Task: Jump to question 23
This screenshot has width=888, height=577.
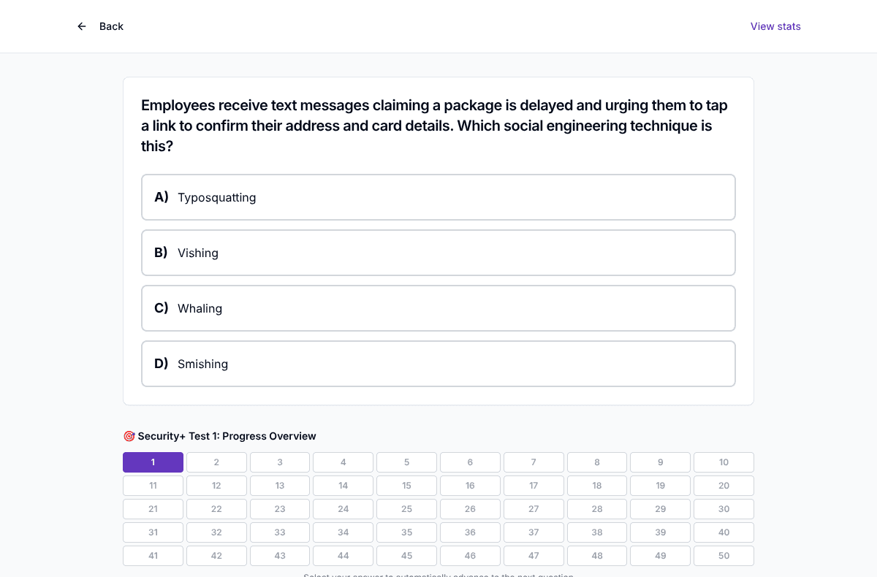Action: tap(280, 509)
